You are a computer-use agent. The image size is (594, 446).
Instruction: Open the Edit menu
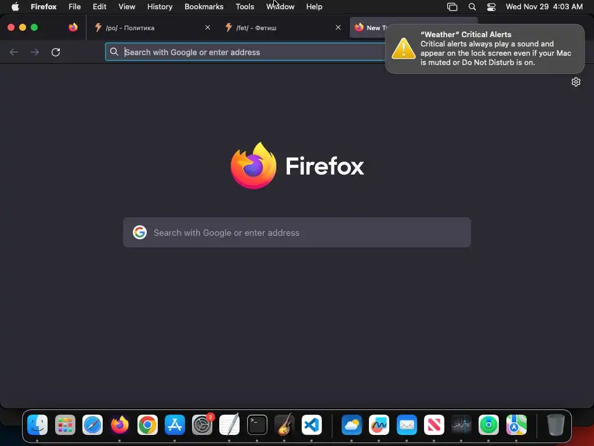click(100, 7)
